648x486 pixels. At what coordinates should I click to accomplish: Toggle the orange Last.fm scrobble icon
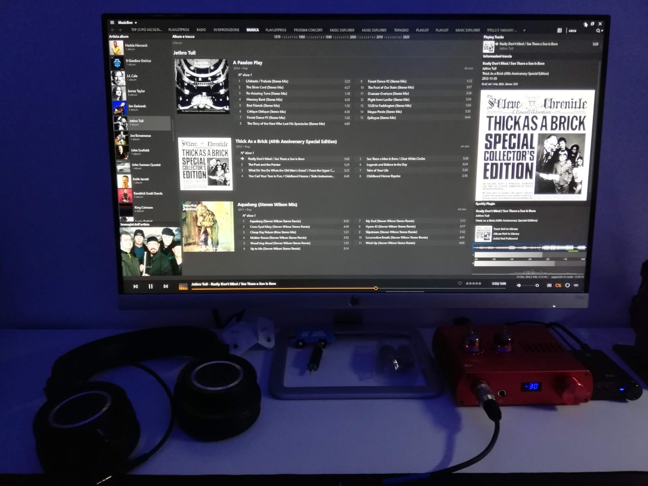point(558,285)
